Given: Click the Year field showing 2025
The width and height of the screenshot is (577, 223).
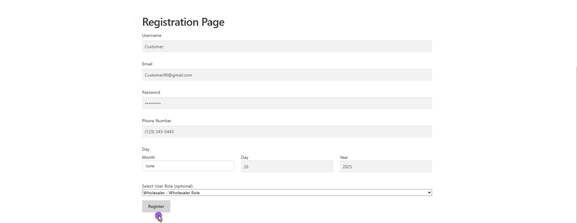Looking at the screenshot, I should click(x=385, y=167).
